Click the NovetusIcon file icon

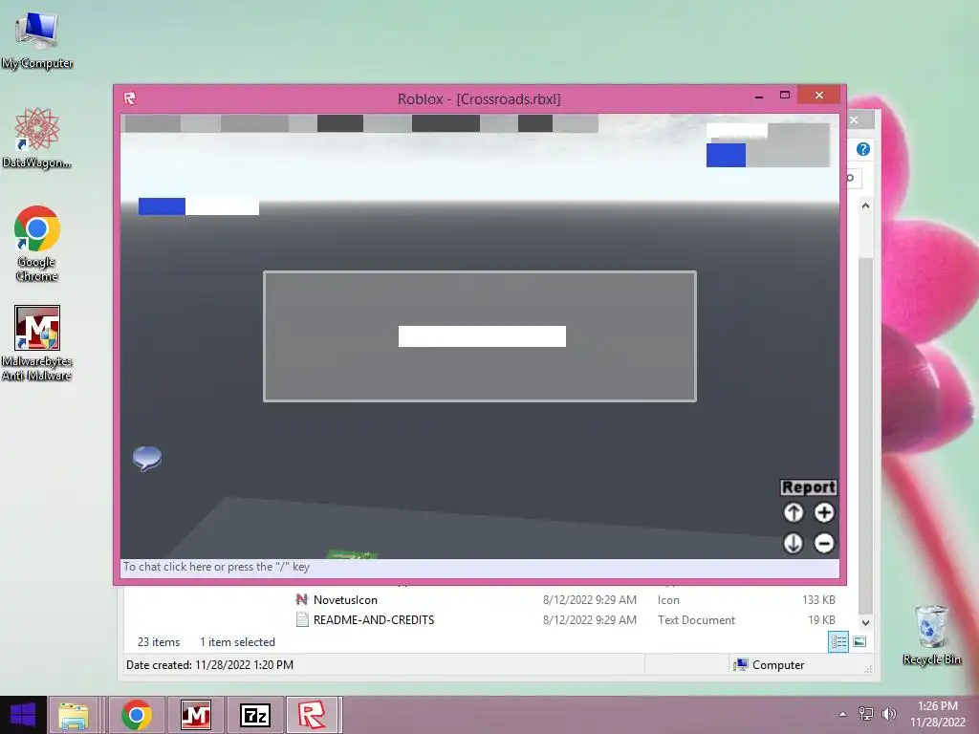pyautogui.click(x=301, y=599)
